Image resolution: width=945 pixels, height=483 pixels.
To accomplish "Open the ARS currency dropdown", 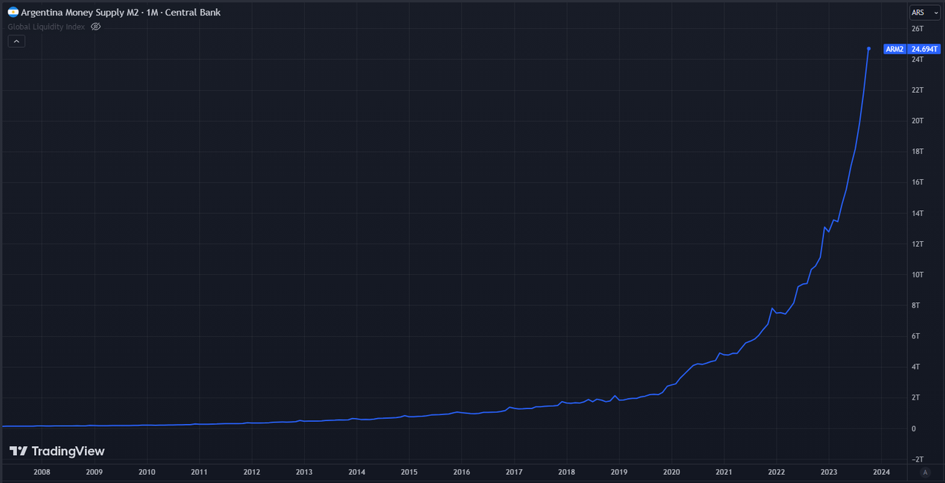I will (x=924, y=13).
